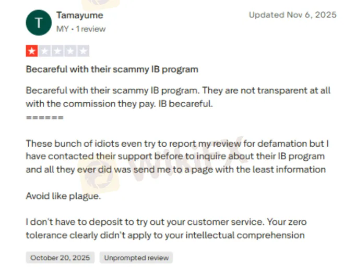Screen dimensions: 344x274
Task: Click the paragraph about commission transparency
Action: click(177, 97)
